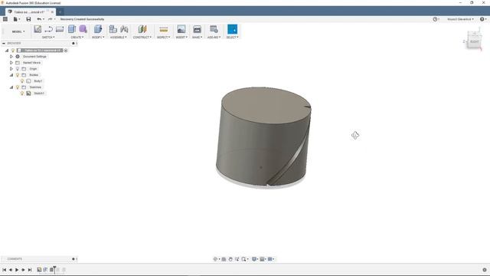
Task: Open the user account dropdown
Action: click(x=460, y=19)
